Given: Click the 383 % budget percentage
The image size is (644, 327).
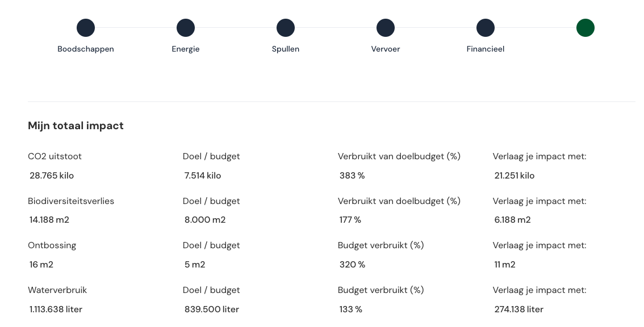Looking at the screenshot, I should [352, 176].
